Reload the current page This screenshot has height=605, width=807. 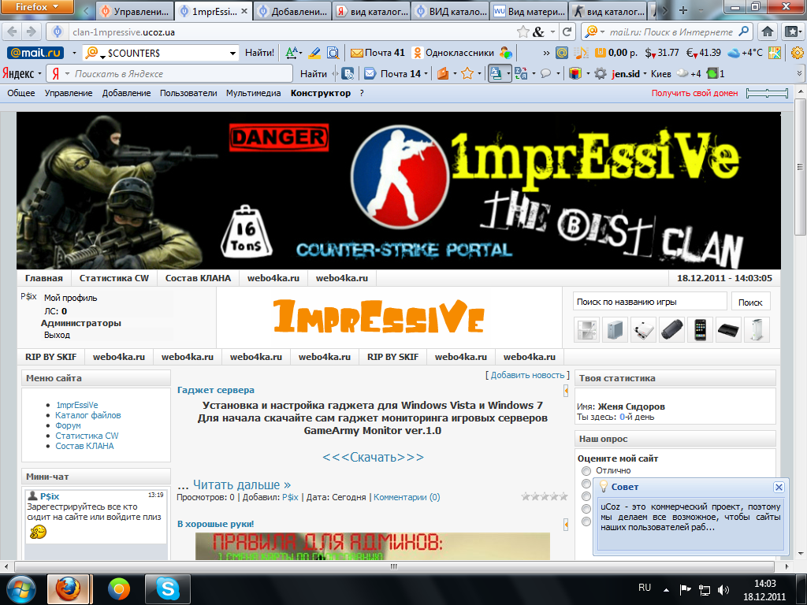pyautogui.click(x=567, y=32)
